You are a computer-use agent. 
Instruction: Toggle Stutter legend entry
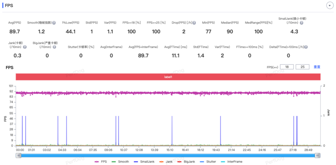point(208,162)
